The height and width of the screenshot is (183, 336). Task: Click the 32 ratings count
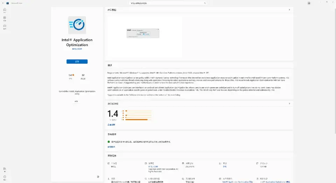tap(83, 75)
